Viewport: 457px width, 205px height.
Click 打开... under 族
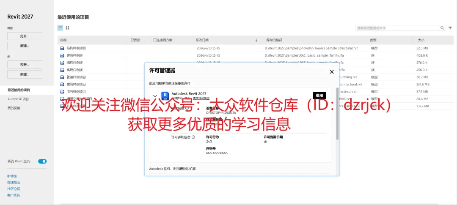tap(25, 64)
